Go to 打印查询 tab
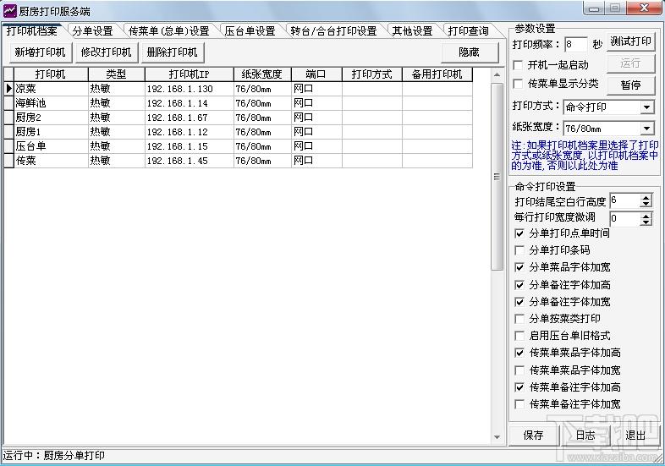665x466 pixels. 468,31
